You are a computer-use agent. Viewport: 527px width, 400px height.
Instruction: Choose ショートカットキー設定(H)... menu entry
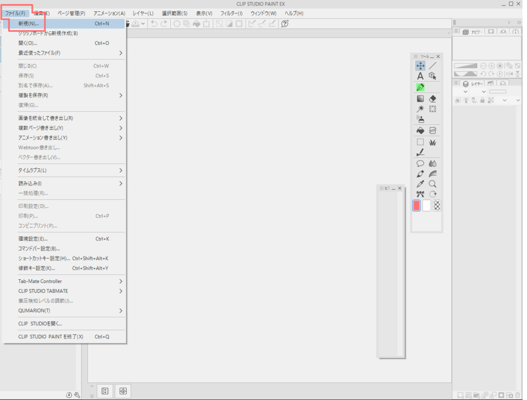pyautogui.click(x=64, y=258)
